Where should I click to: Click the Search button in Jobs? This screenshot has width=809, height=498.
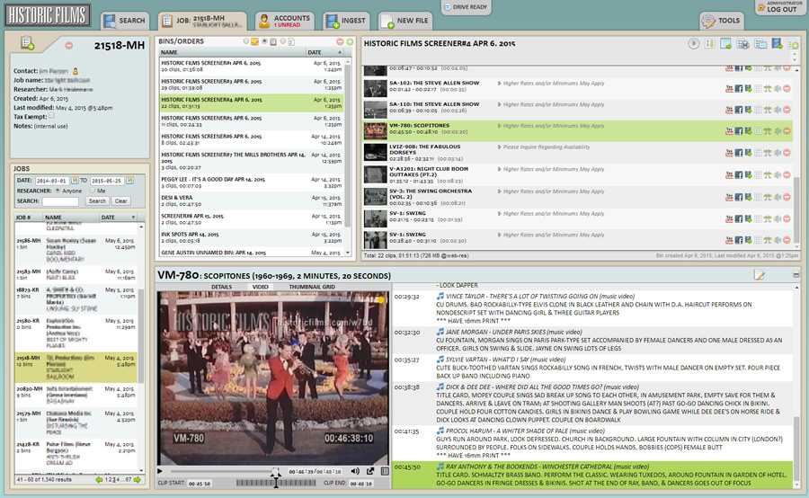97,201
